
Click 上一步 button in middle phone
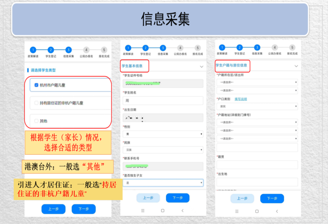click(148, 198)
